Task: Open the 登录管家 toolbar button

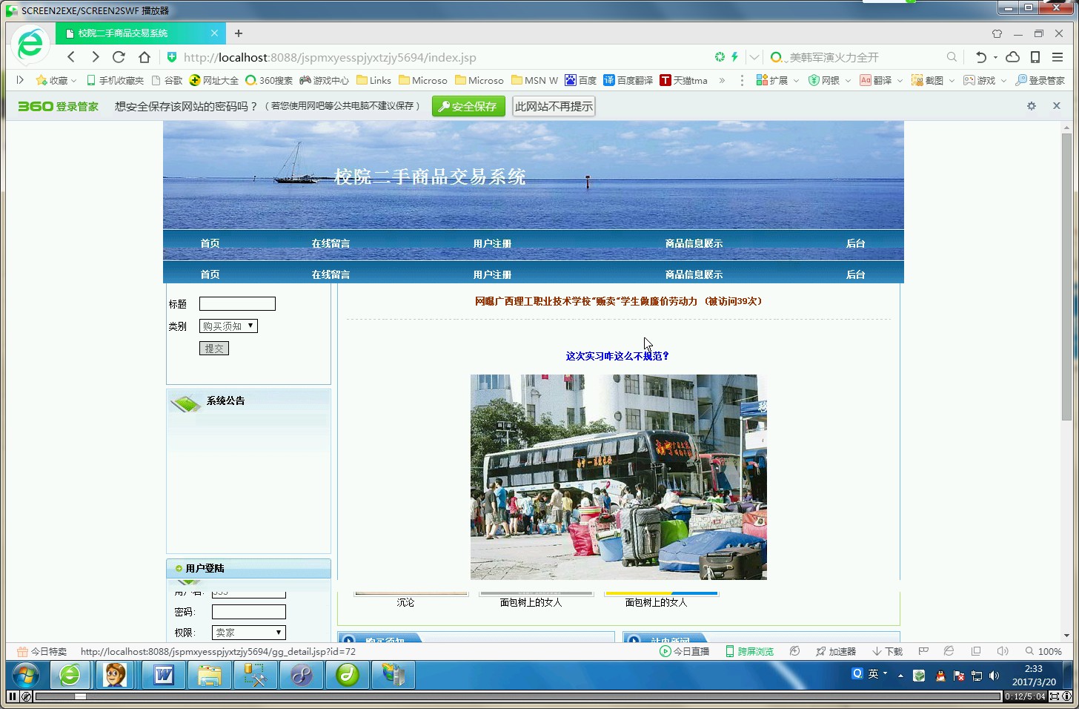Action: 1040,80
